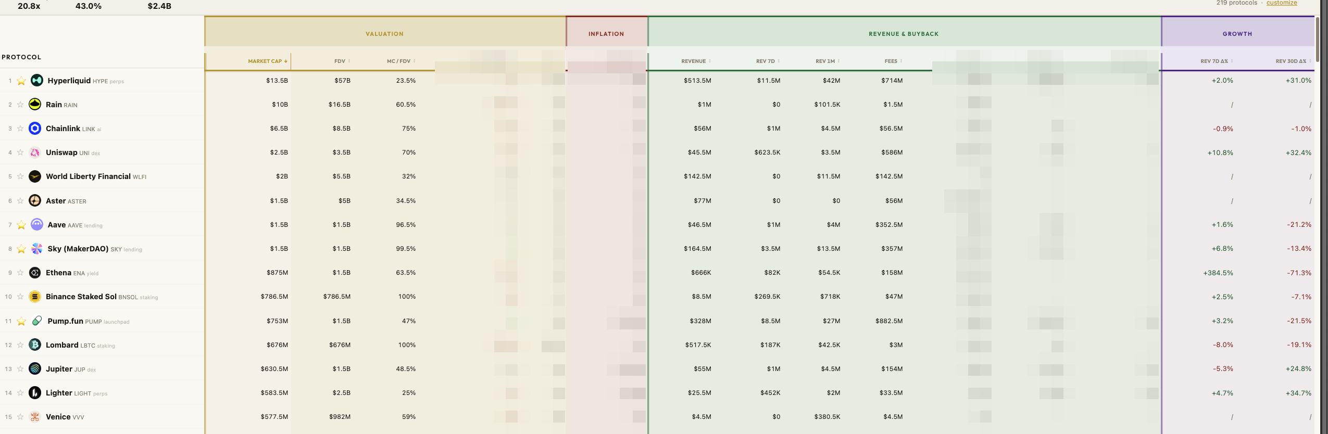Image resolution: width=1328 pixels, height=434 pixels.
Task: Click Rain's $16.5B FDV cell
Action: click(x=339, y=105)
